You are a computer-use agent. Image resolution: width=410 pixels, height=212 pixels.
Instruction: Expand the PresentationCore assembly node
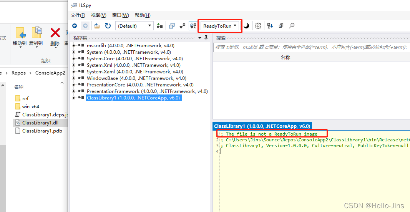point(74,85)
